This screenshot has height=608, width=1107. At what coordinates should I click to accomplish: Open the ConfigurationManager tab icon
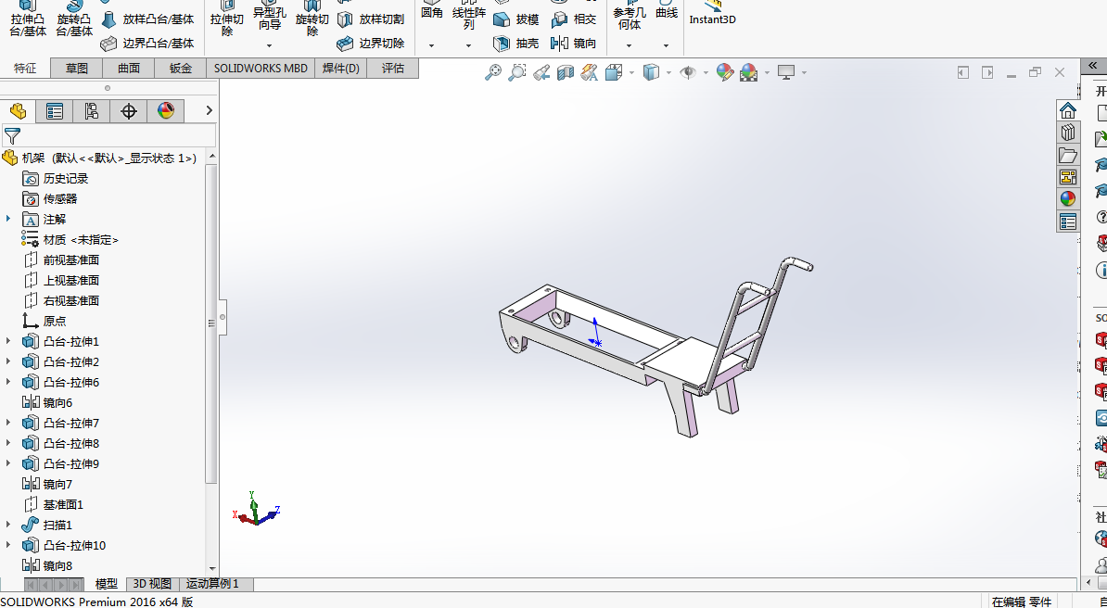point(91,111)
